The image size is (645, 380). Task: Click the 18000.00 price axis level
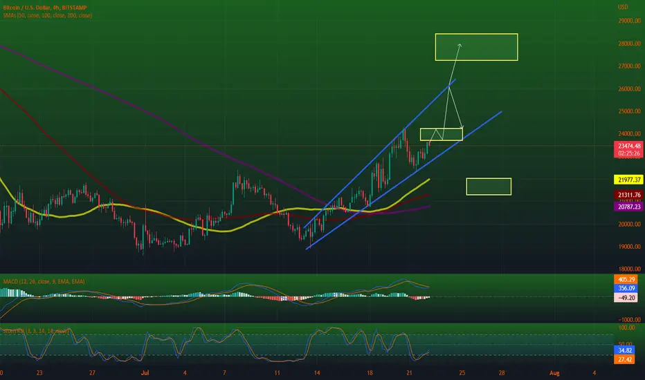pos(629,269)
